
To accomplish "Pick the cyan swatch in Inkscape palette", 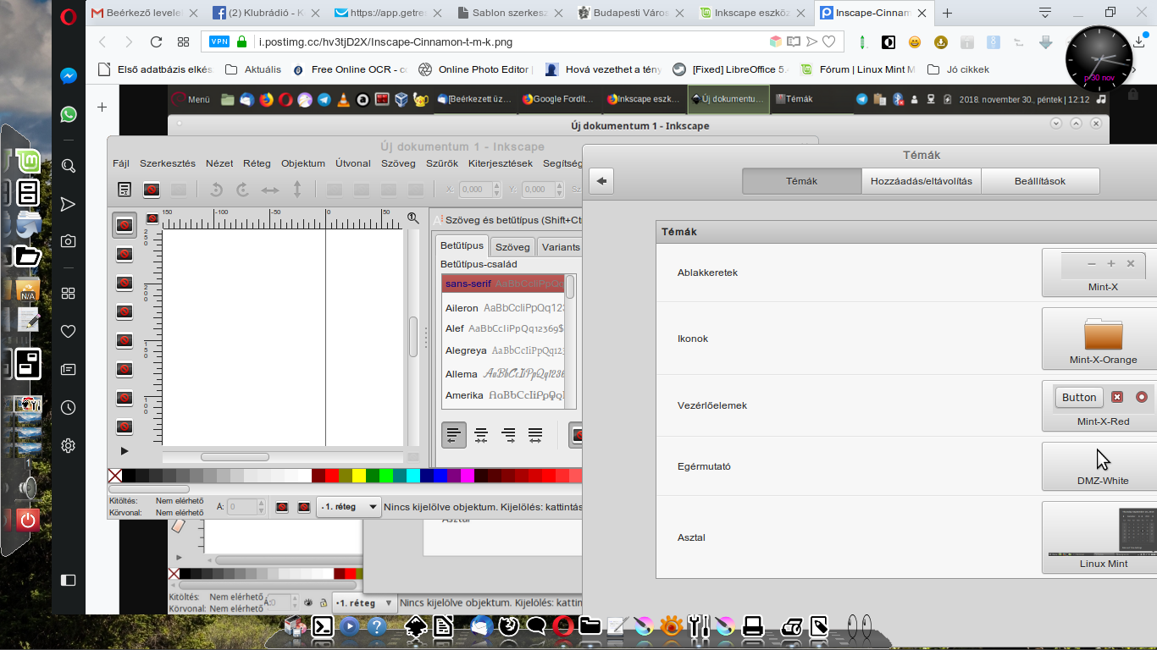I will pyautogui.click(x=413, y=476).
